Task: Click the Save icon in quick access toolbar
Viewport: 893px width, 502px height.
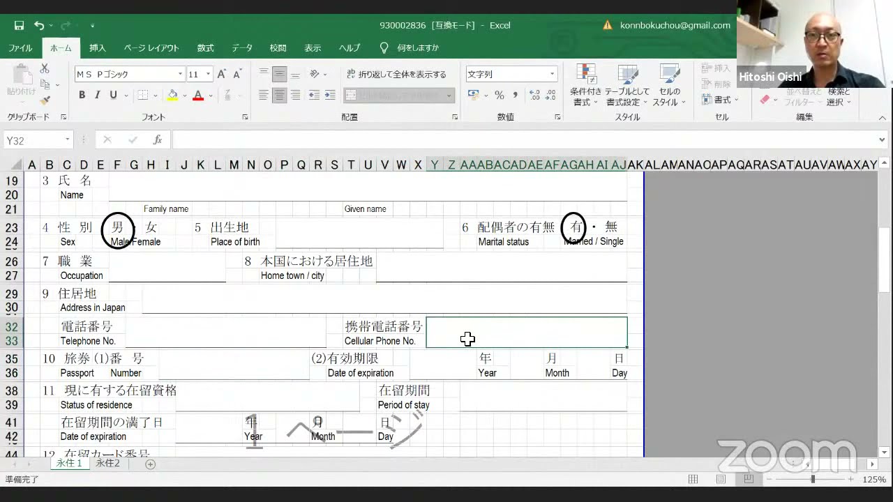Action: pyautogui.click(x=19, y=25)
